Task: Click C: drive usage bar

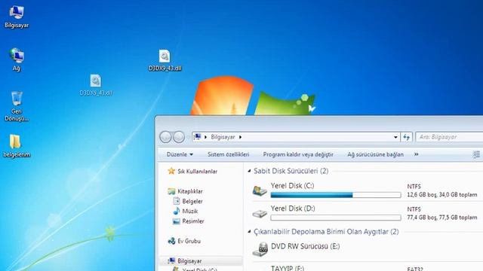Action: tap(336, 195)
